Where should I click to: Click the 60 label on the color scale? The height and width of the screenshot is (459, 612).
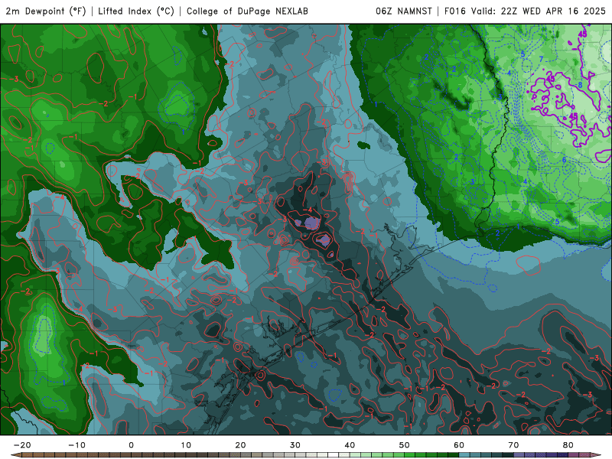459,445
